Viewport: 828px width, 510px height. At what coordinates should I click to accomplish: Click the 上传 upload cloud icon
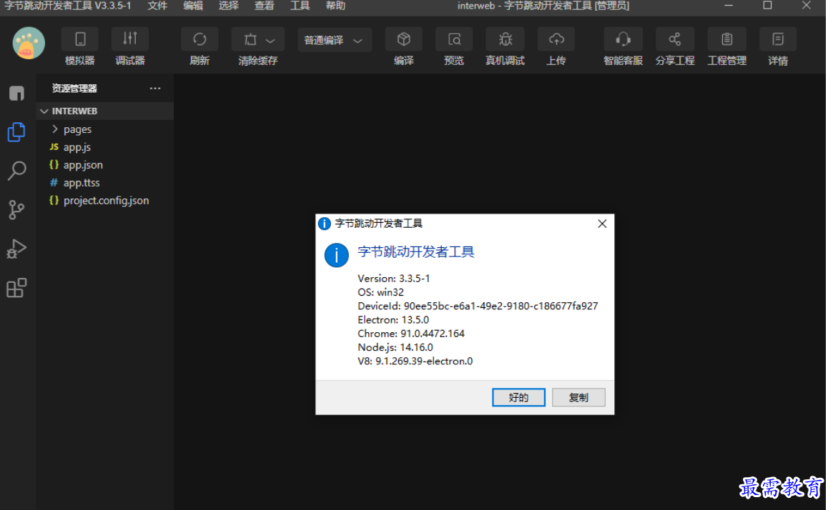(556, 39)
